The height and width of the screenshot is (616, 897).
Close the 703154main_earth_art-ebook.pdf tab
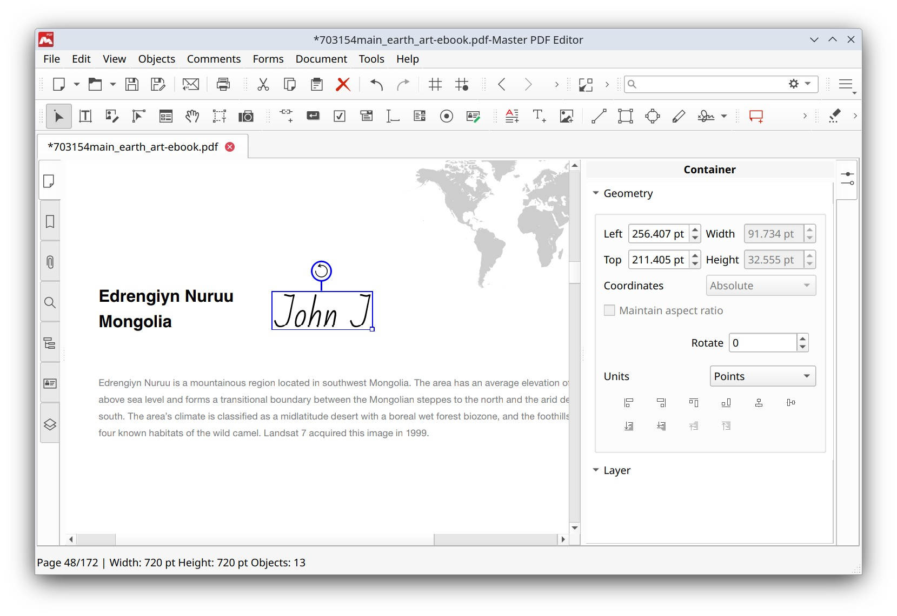[x=230, y=147]
